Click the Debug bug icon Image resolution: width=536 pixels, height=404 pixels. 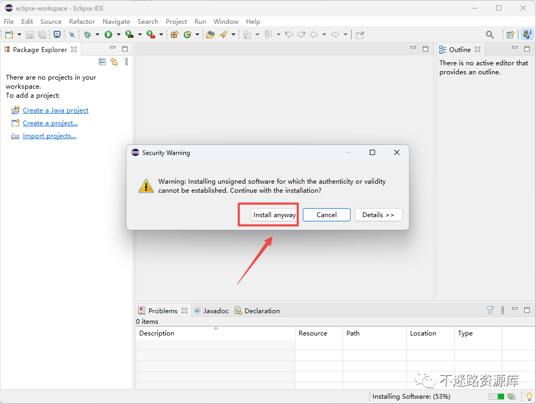pyautogui.click(x=88, y=35)
